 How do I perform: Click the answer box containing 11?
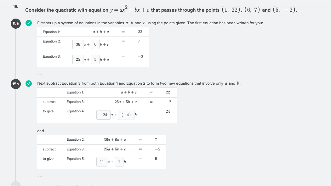102,161
